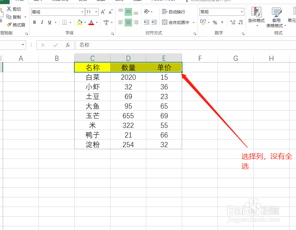Image resolution: width=296 pixels, height=230 pixels.
Task: Select cell with value 2020
Action: point(128,77)
